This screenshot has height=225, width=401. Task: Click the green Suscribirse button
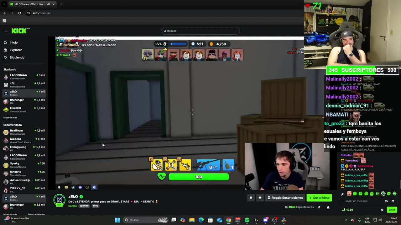point(319,198)
